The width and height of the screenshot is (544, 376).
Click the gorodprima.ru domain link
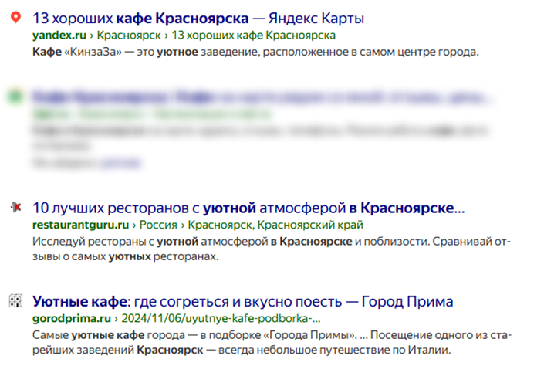72,318
